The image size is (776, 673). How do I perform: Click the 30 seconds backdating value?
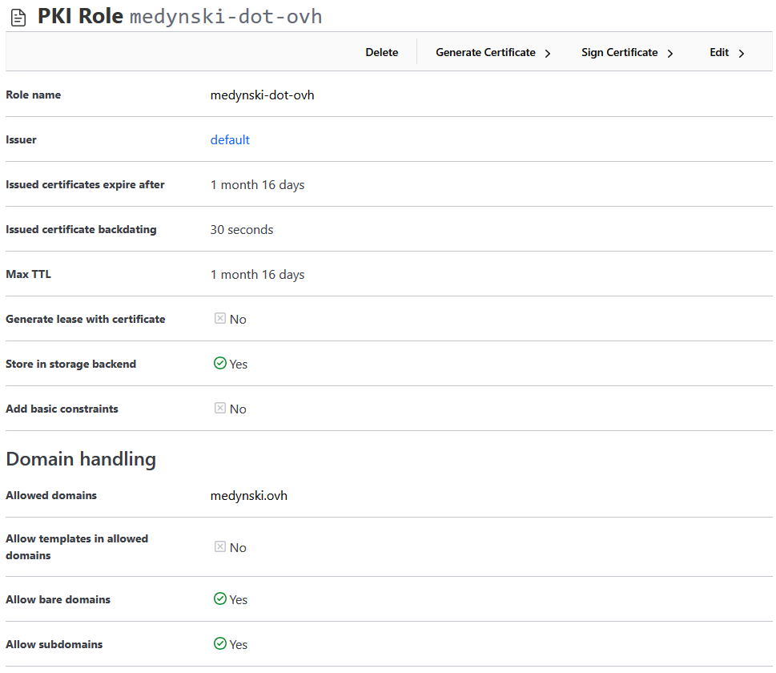point(242,230)
